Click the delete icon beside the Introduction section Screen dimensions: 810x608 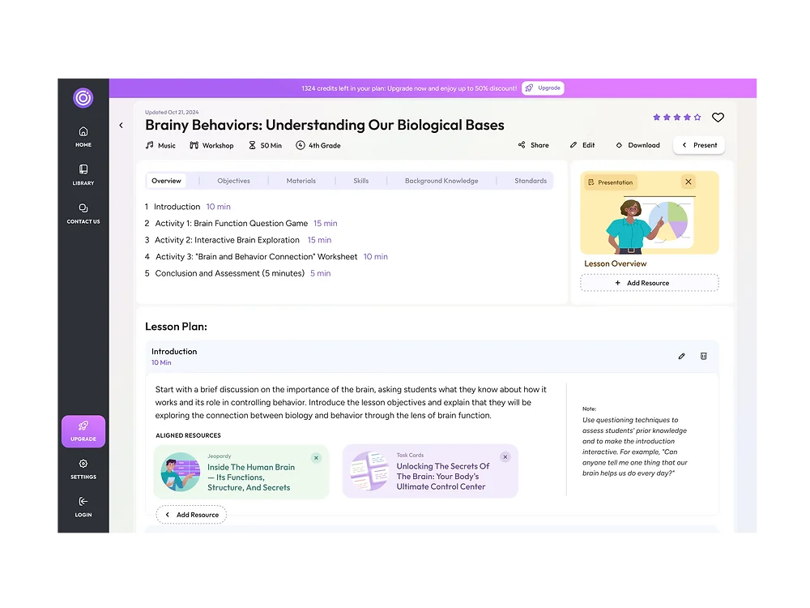pyautogui.click(x=703, y=356)
